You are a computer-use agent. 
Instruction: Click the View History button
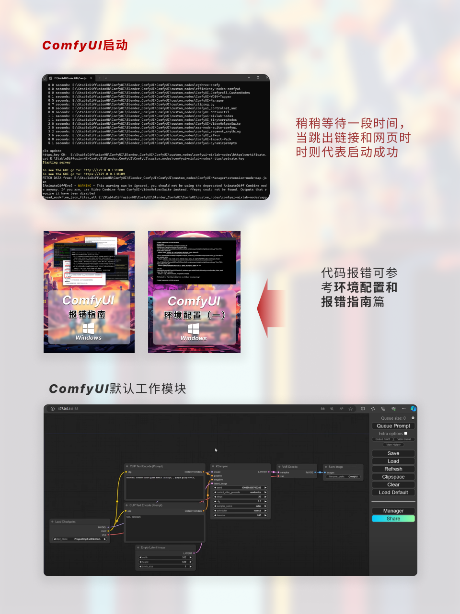tap(393, 445)
